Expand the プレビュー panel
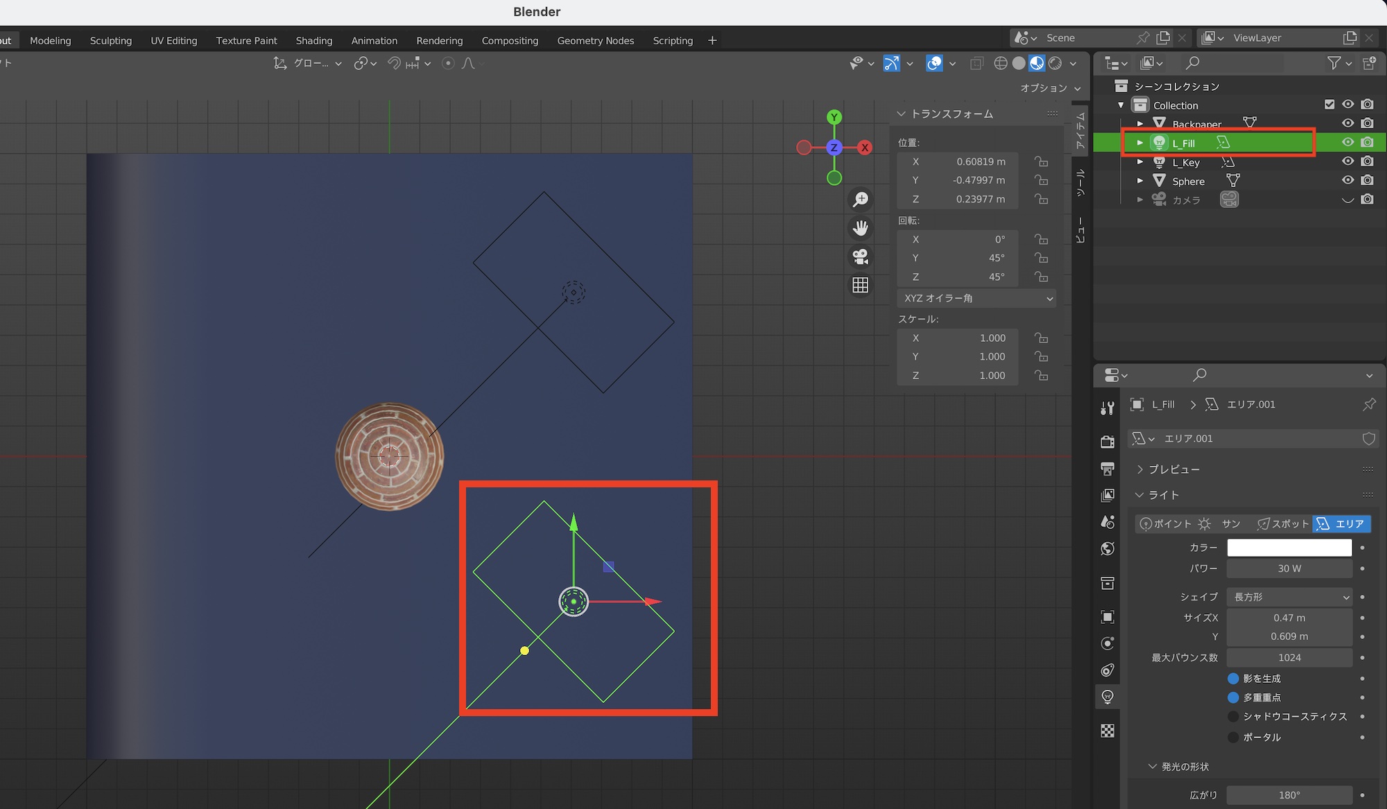 pos(1173,469)
